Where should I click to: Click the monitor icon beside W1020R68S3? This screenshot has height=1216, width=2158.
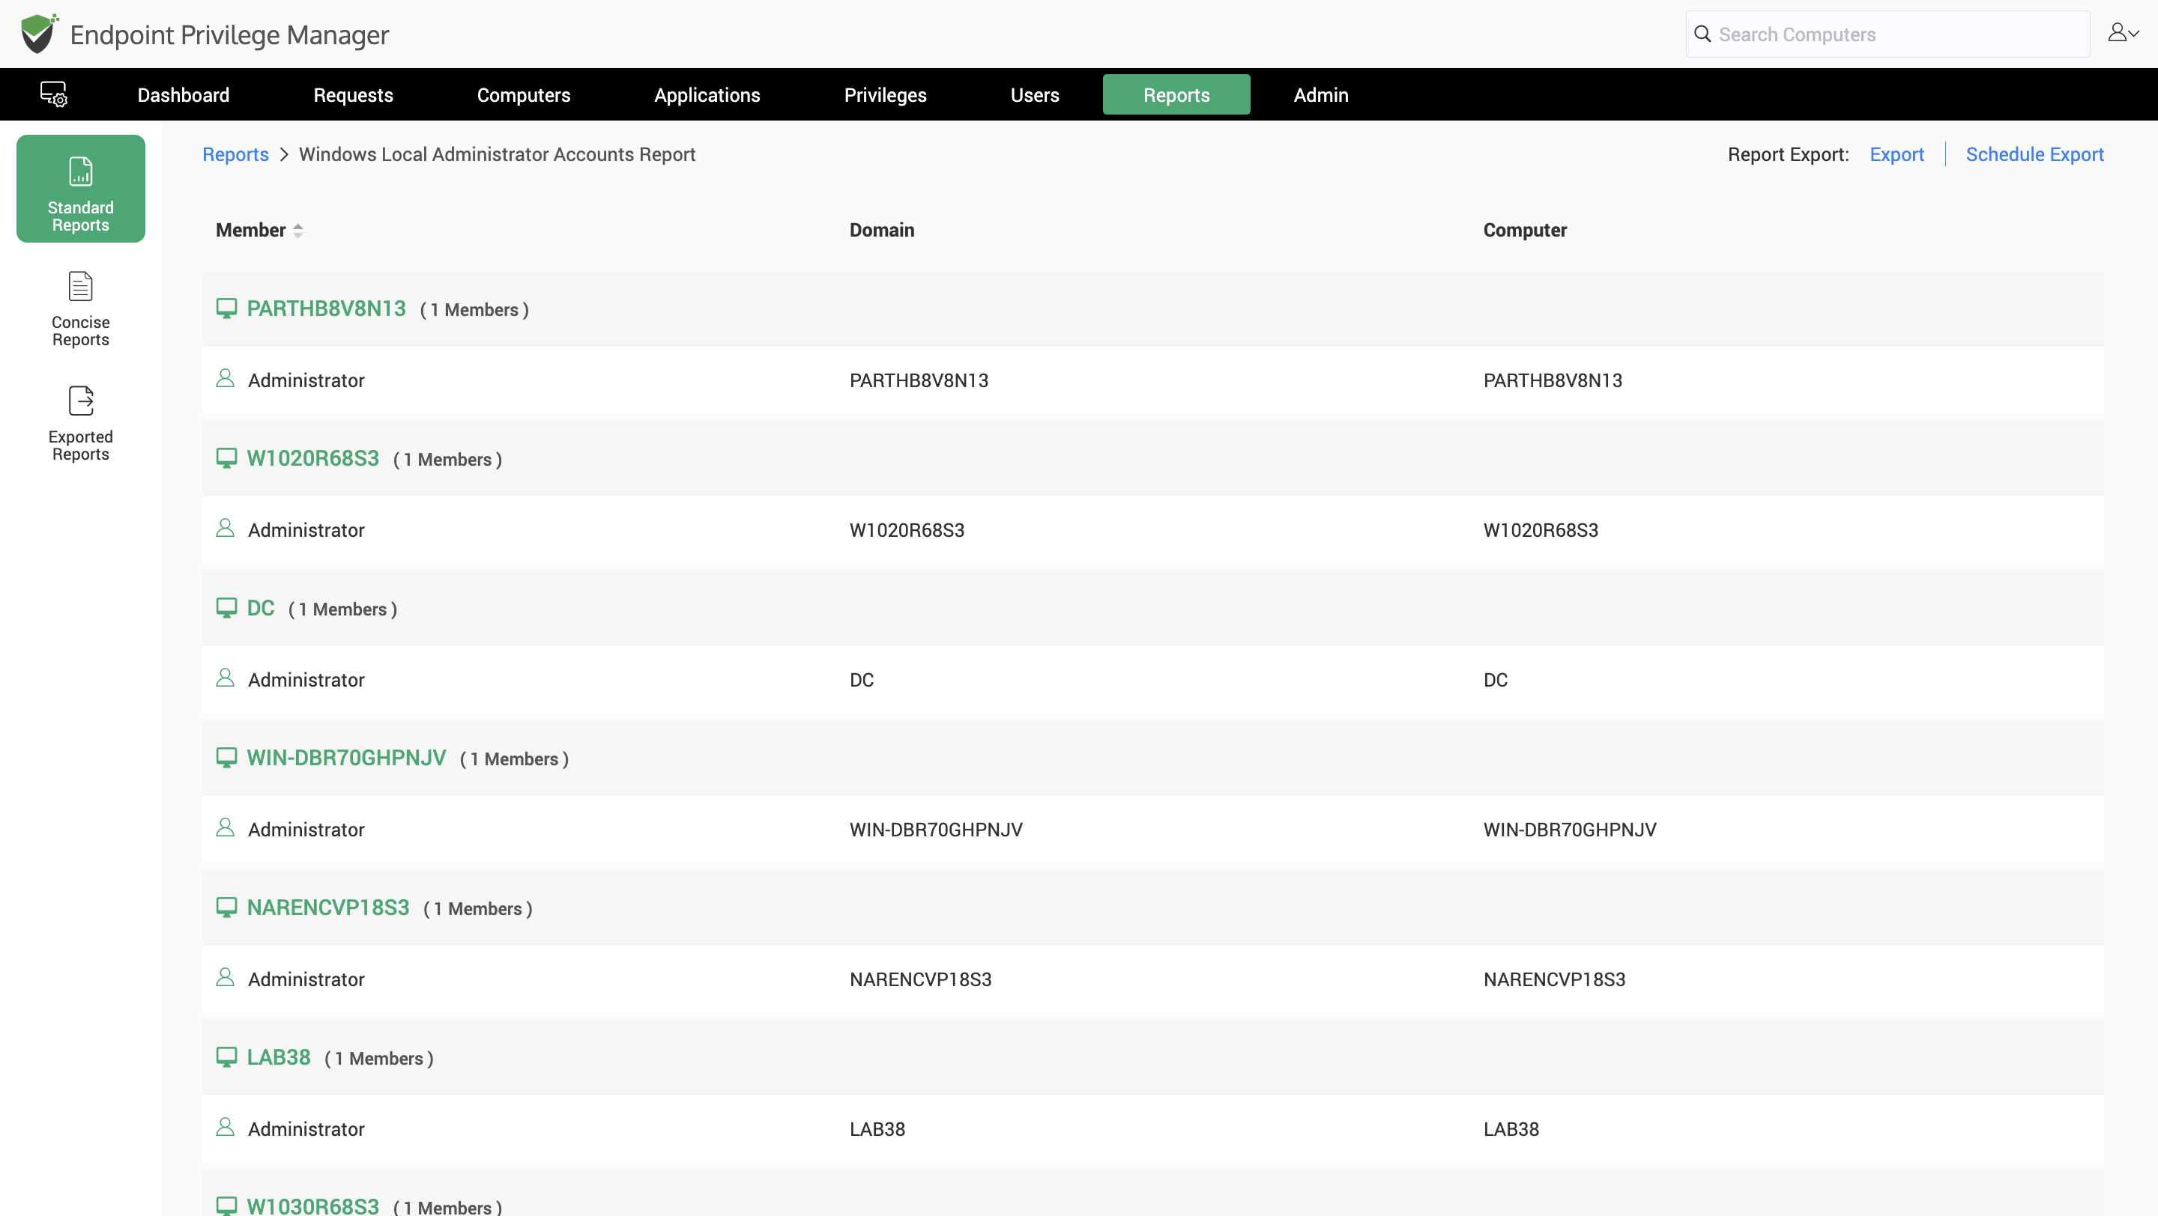226,457
